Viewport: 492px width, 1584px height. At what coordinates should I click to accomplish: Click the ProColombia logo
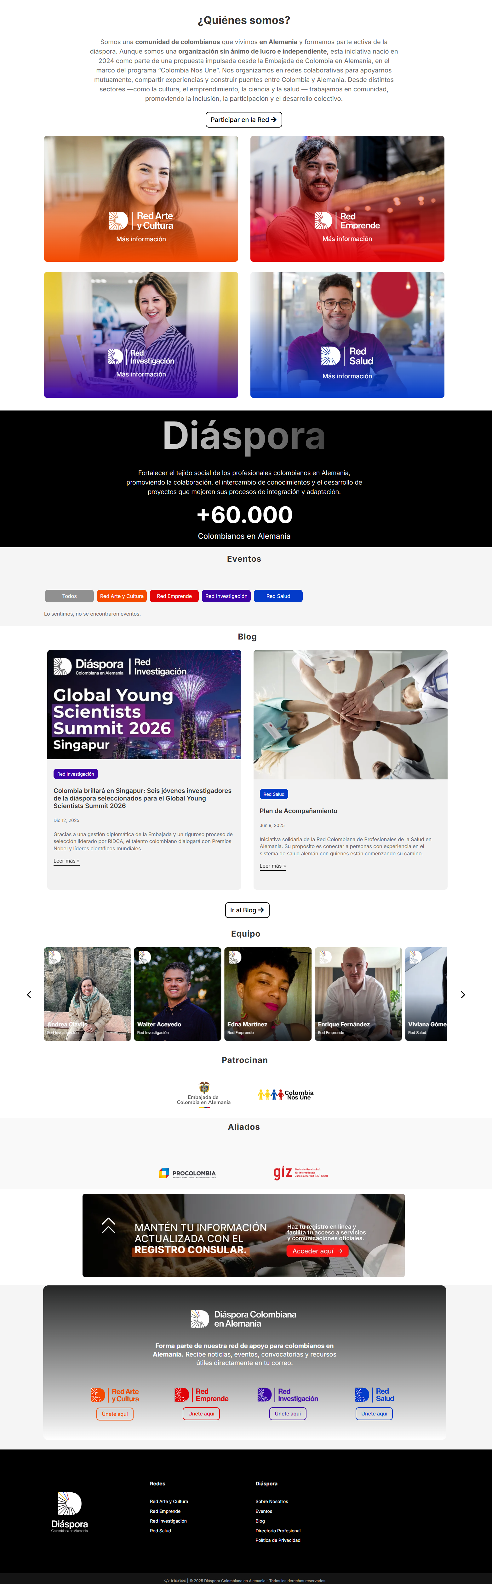[x=188, y=1173]
